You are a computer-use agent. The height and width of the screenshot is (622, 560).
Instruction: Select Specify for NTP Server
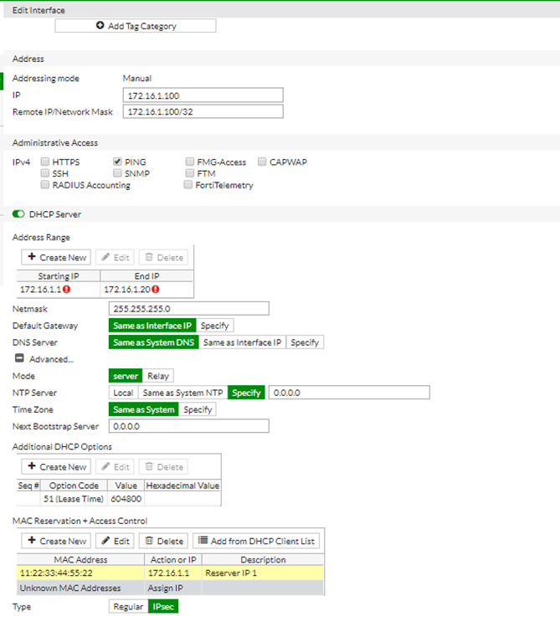(246, 393)
